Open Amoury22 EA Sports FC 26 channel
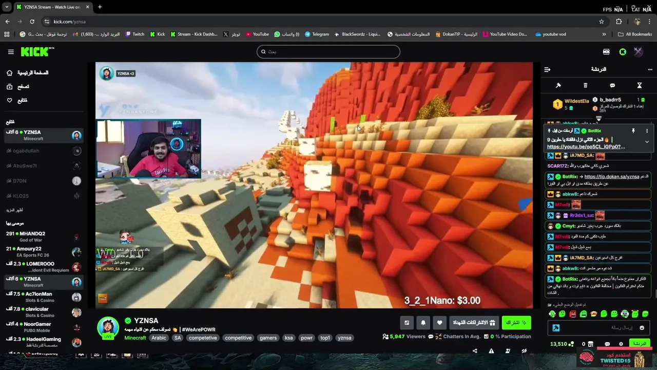Image resolution: width=657 pixels, height=370 pixels. pos(44,252)
